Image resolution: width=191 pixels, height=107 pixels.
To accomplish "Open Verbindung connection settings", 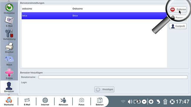I will 9,35.
